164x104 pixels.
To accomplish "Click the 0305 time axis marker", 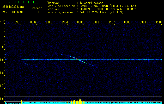I will click(x=80, y=22).
